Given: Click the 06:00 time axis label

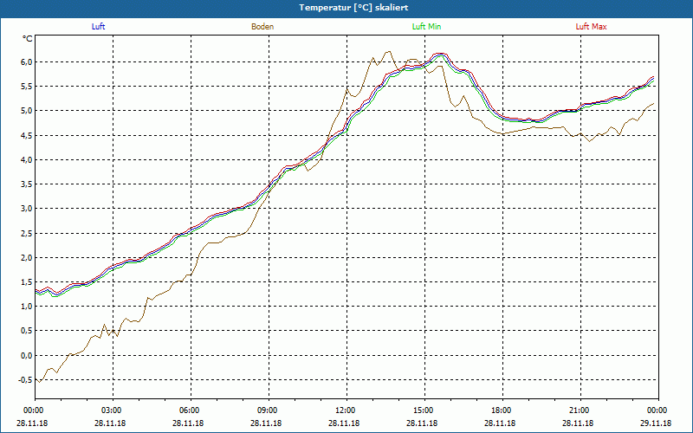Looking at the screenshot, I should [191, 410].
